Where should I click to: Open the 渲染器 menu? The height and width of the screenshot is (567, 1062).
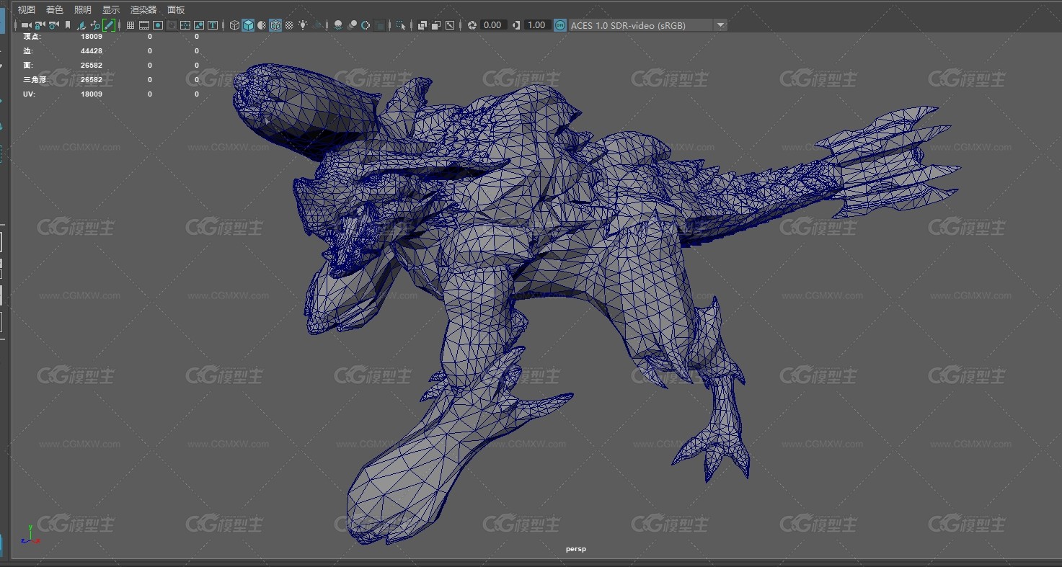point(143,9)
